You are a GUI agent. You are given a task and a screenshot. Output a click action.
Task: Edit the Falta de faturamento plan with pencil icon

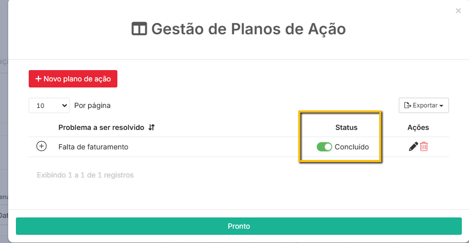413,147
